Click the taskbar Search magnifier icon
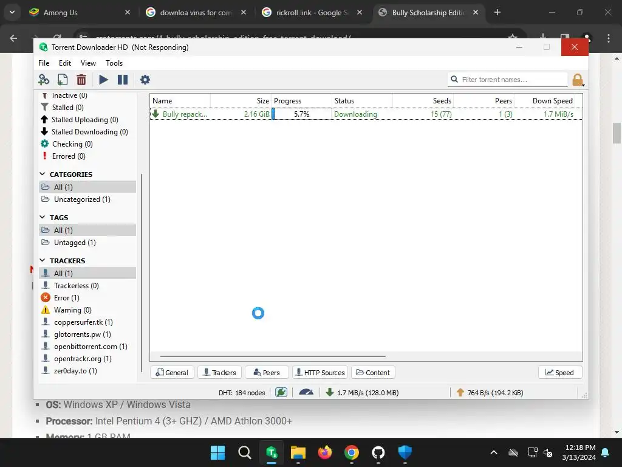 (245, 452)
